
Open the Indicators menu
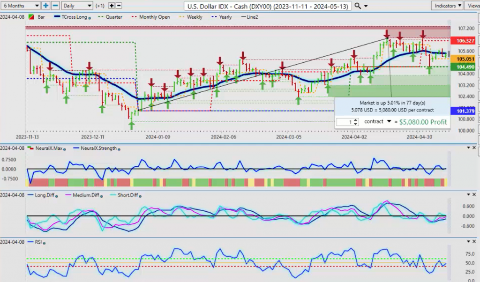pyautogui.click(x=445, y=6)
